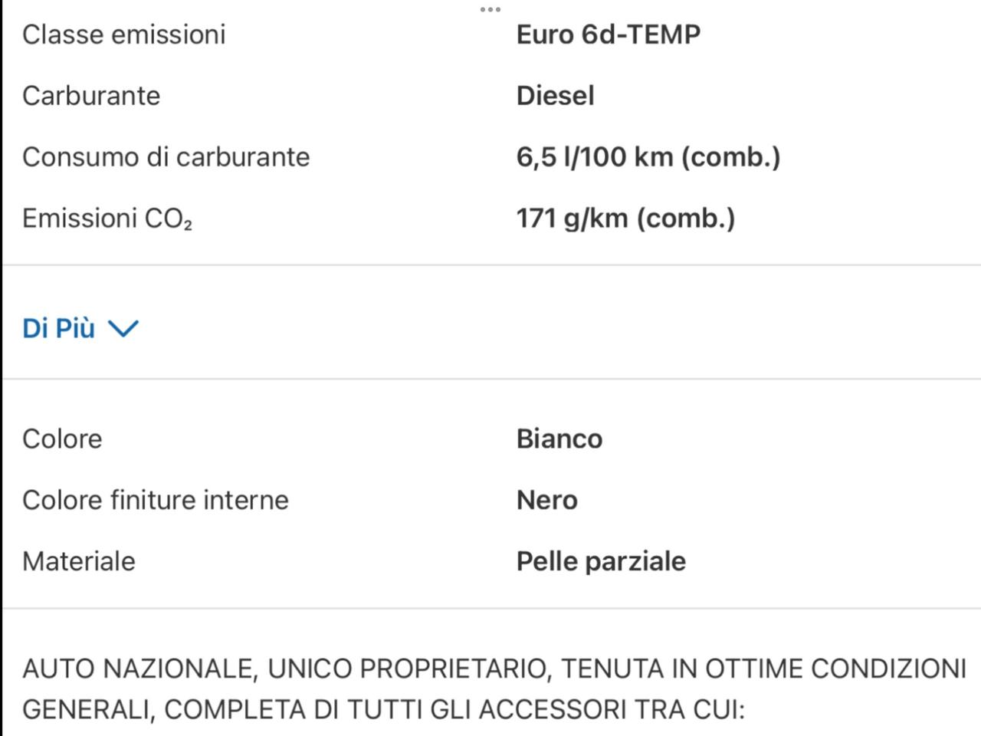The width and height of the screenshot is (981, 736).
Task: Tap the three-dot handle at top
Action: point(490,9)
